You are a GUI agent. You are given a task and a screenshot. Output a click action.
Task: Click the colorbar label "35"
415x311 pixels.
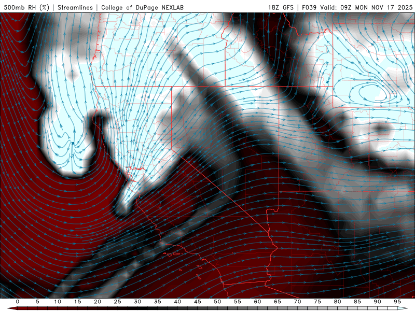tap(158, 302)
